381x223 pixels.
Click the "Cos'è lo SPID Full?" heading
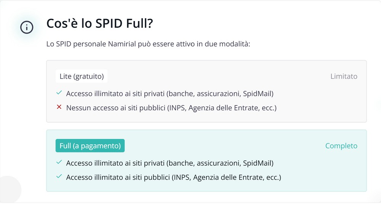click(99, 24)
